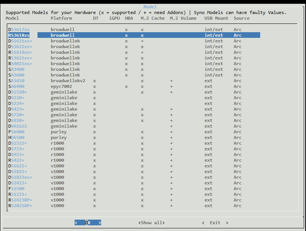The width and height of the screenshot is (306, 231).
Task: Click the iGPU column header
Action: click(114, 18)
